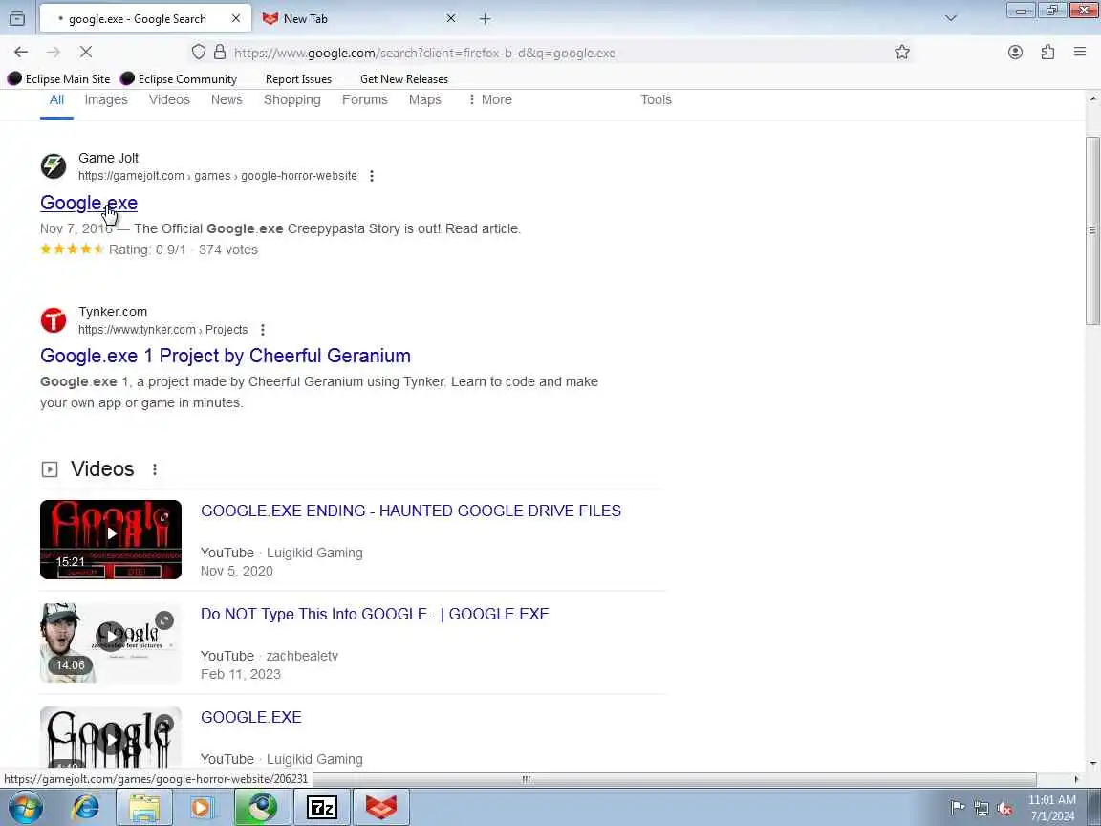Play the dripping black Google video thumbnail
The image size is (1101, 826).
click(111, 737)
